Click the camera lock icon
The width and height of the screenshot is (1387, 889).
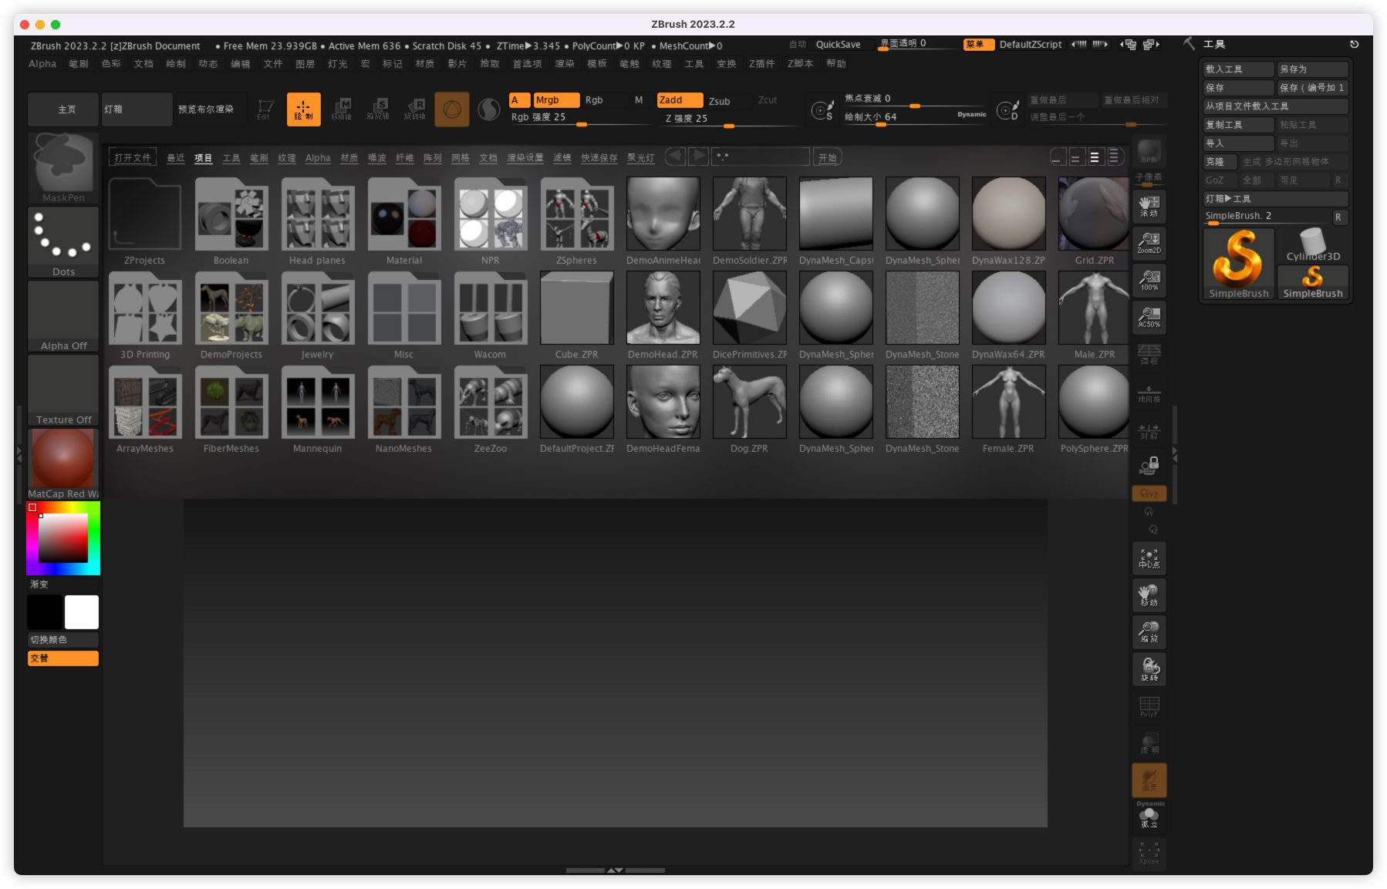coord(1149,465)
